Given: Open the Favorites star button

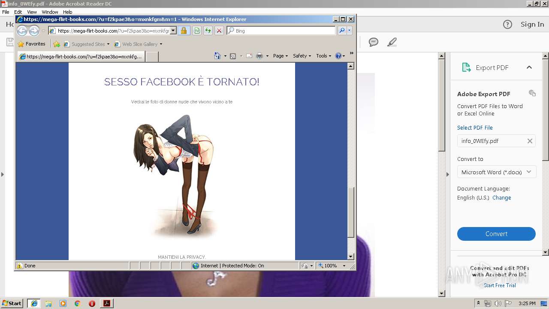Looking at the screenshot, I should (x=31, y=44).
